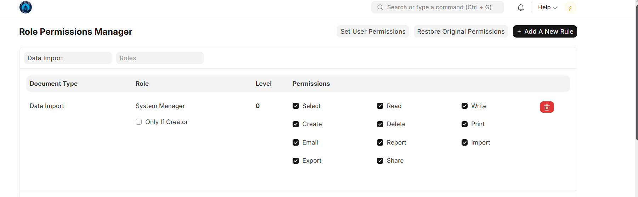Add A New Rule
The image size is (638, 197).
pyautogui.click(x=545, y=32)
